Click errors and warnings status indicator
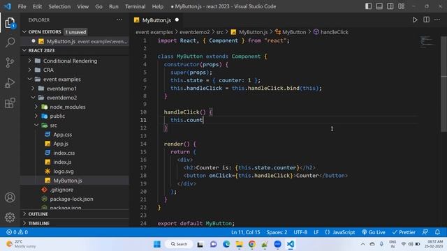This screenshot has width=447, height=251. pyautogui.click(x=17, y=232)
